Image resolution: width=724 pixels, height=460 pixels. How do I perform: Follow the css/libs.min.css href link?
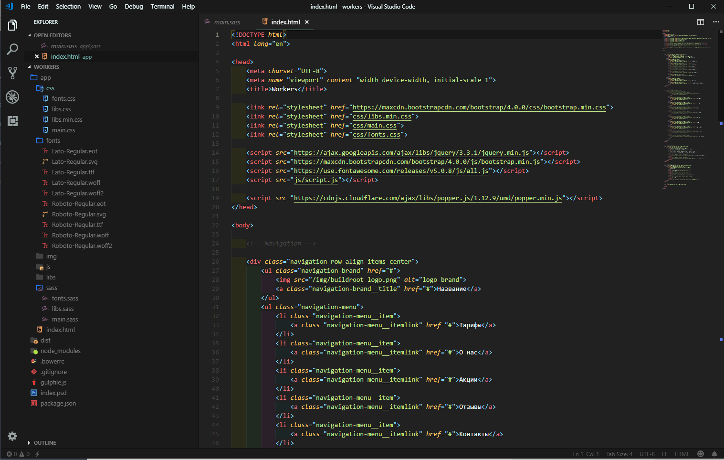pyautogui.click(x=382, y=117)
